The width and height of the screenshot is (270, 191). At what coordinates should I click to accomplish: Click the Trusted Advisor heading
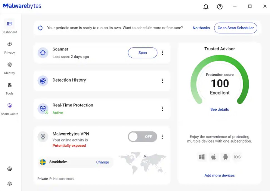(220, 49)
